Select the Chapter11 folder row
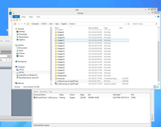 point(92,40)
